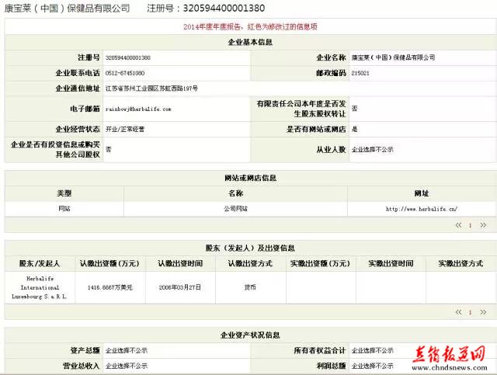Click the 实缴出资方式 column header

461,264
